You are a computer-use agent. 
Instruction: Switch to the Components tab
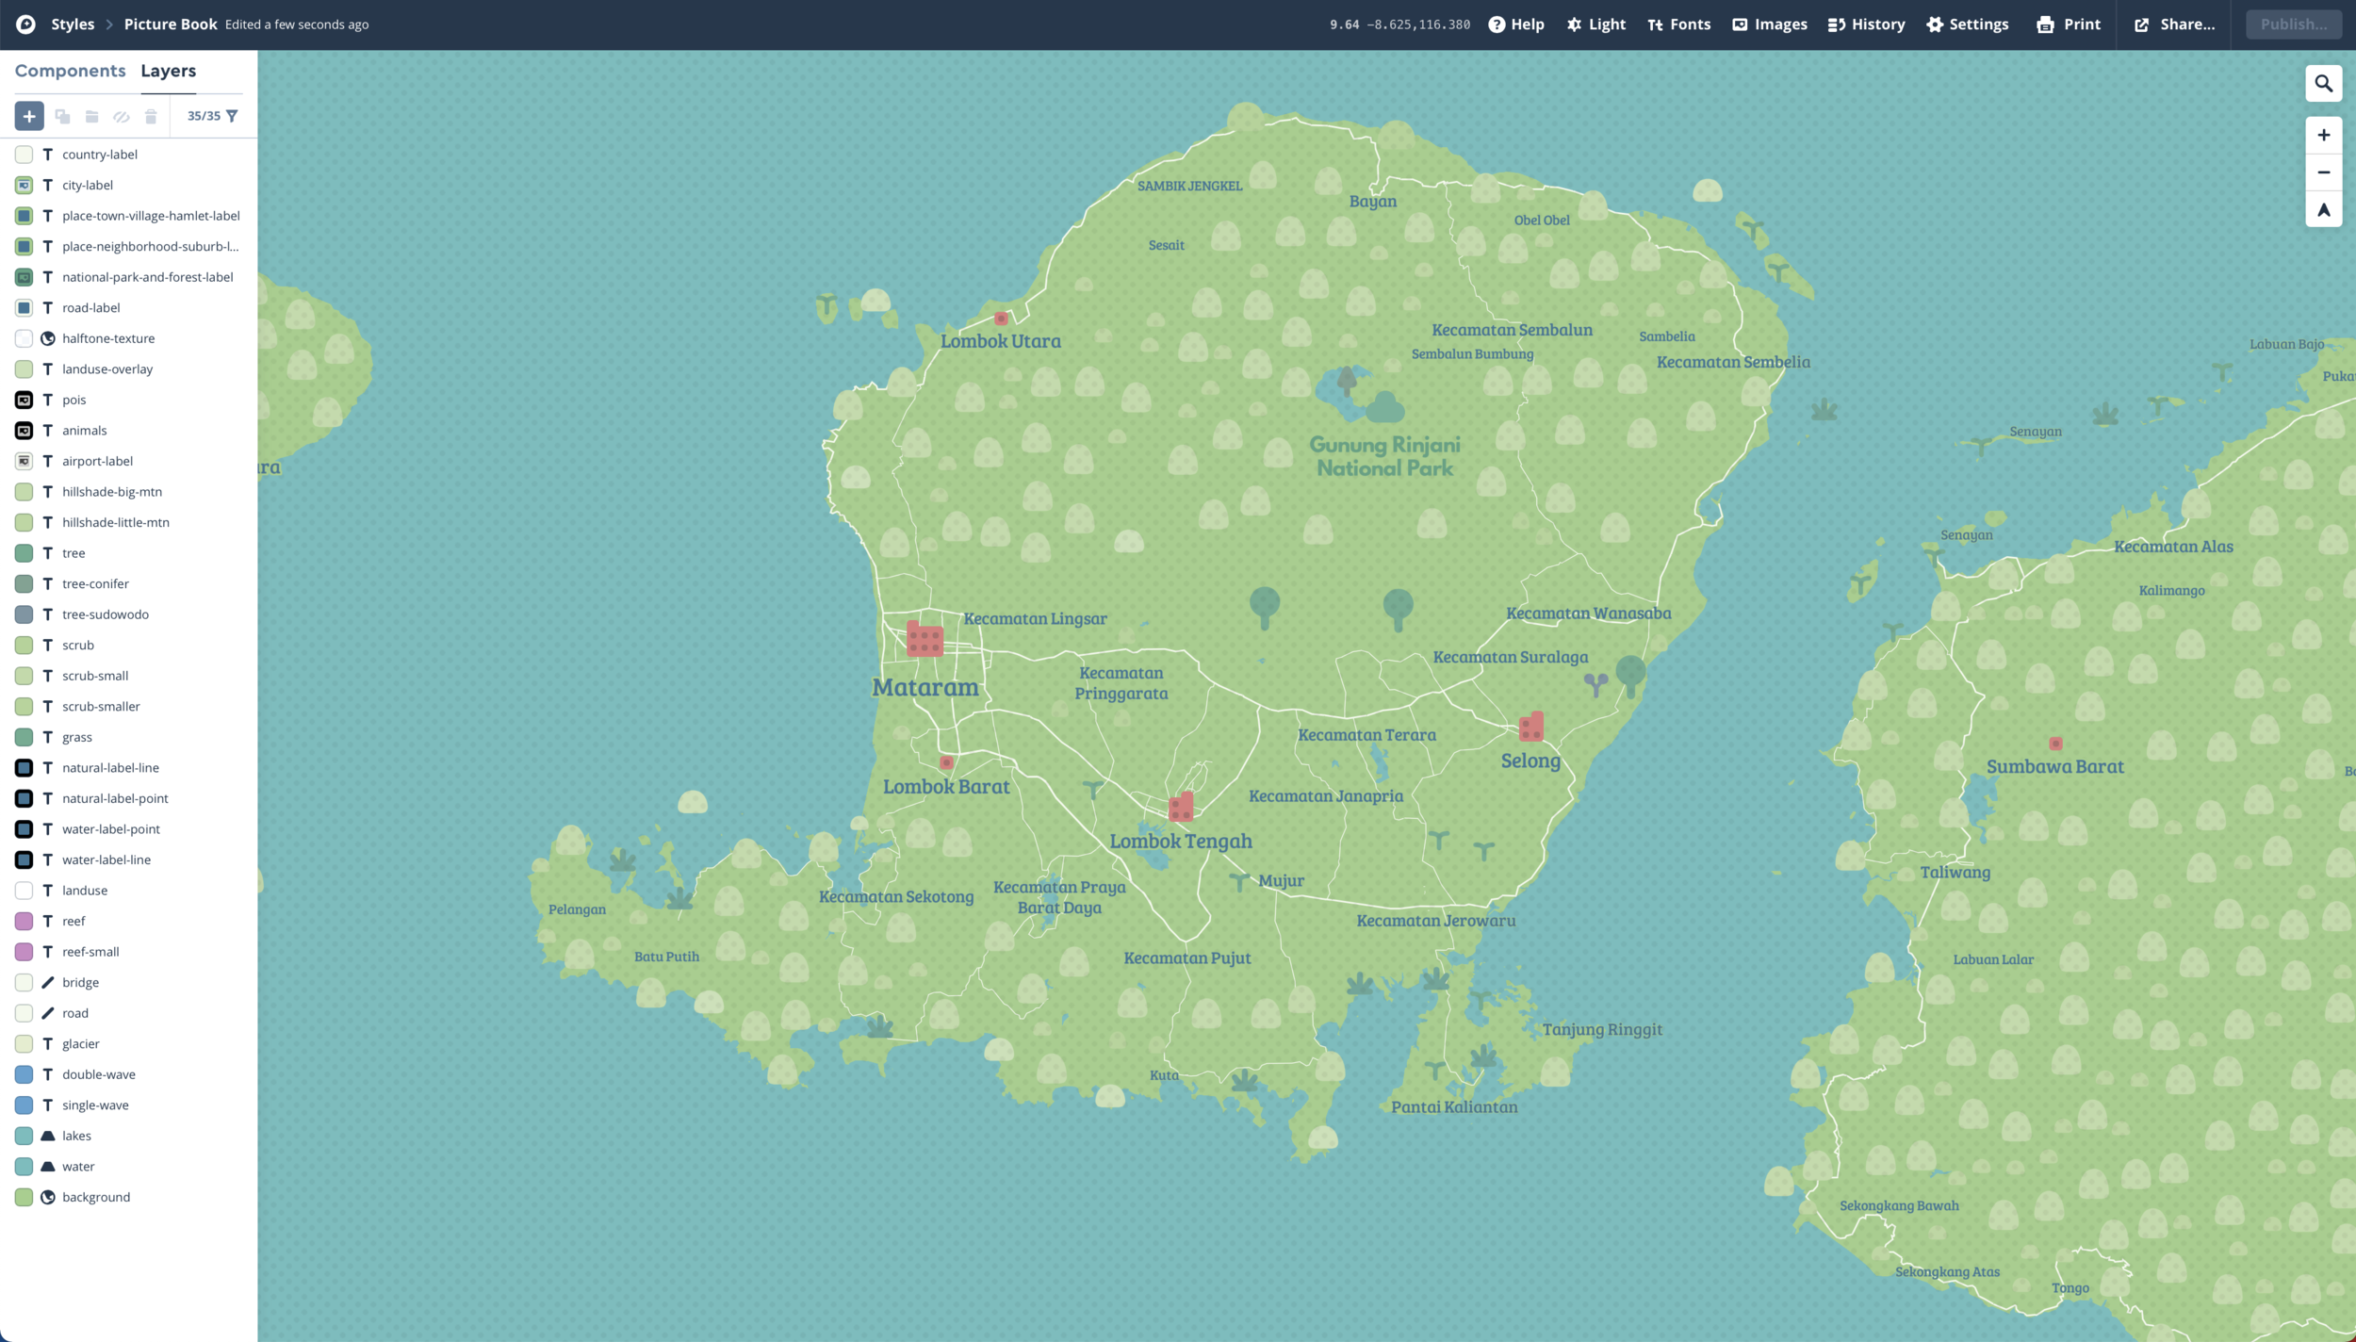click(70, 72)
